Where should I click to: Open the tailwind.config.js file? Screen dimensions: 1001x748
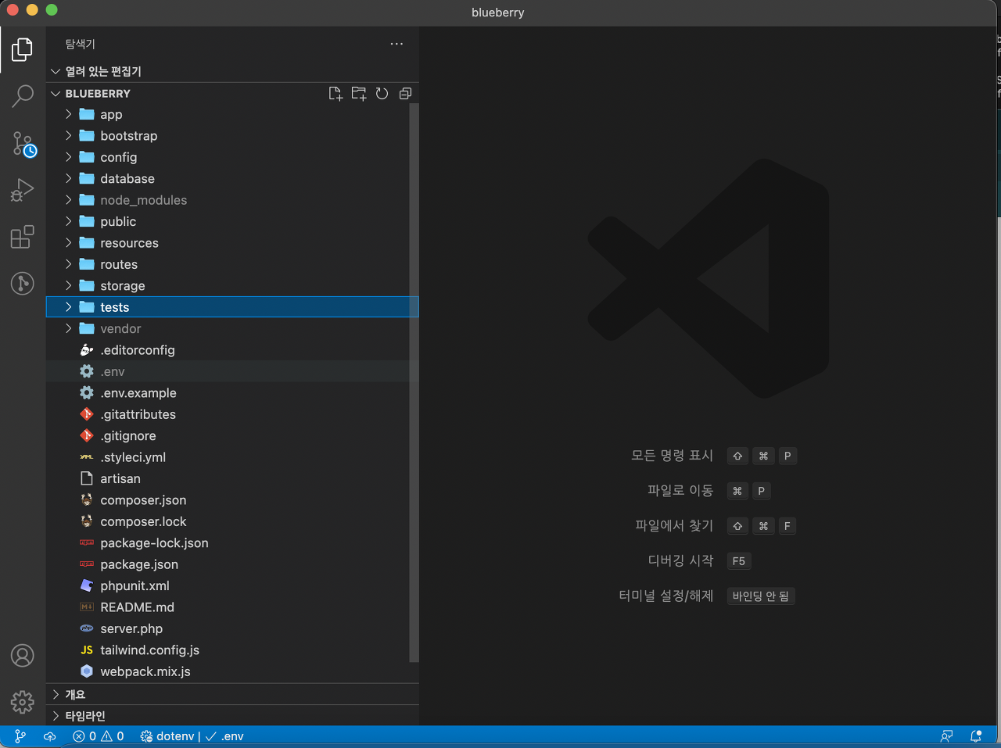coord(232,650)
